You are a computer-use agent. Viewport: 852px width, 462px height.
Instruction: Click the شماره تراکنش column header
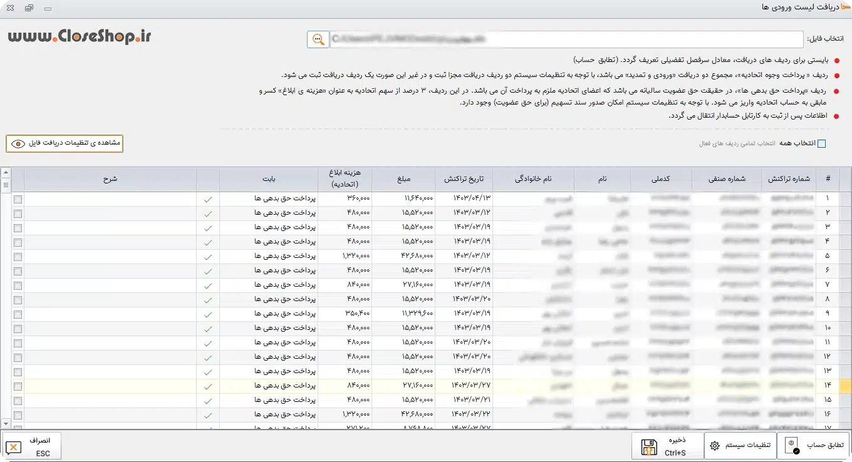(789, 179)
